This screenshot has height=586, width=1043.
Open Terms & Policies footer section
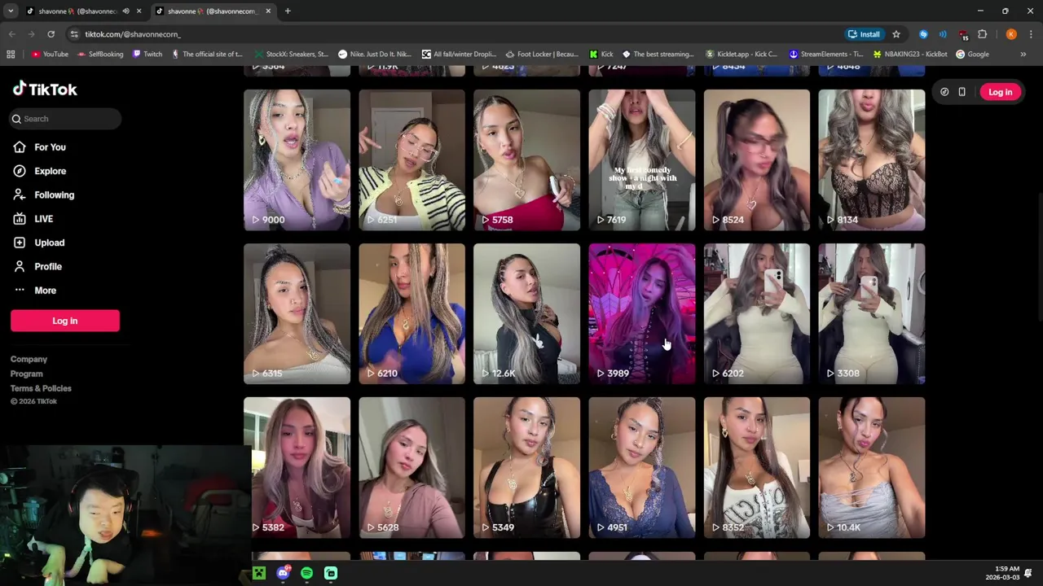[41, 388]
